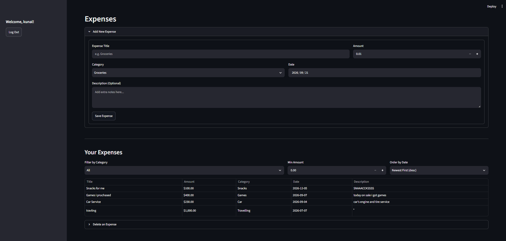Decrease Min Amount with minus button

pyautogui.click(x=375, y=170)
